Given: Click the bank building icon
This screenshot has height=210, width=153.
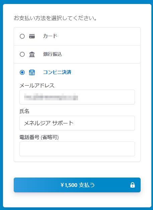Looking at the screenshot, I should click(x=32, y=55).
